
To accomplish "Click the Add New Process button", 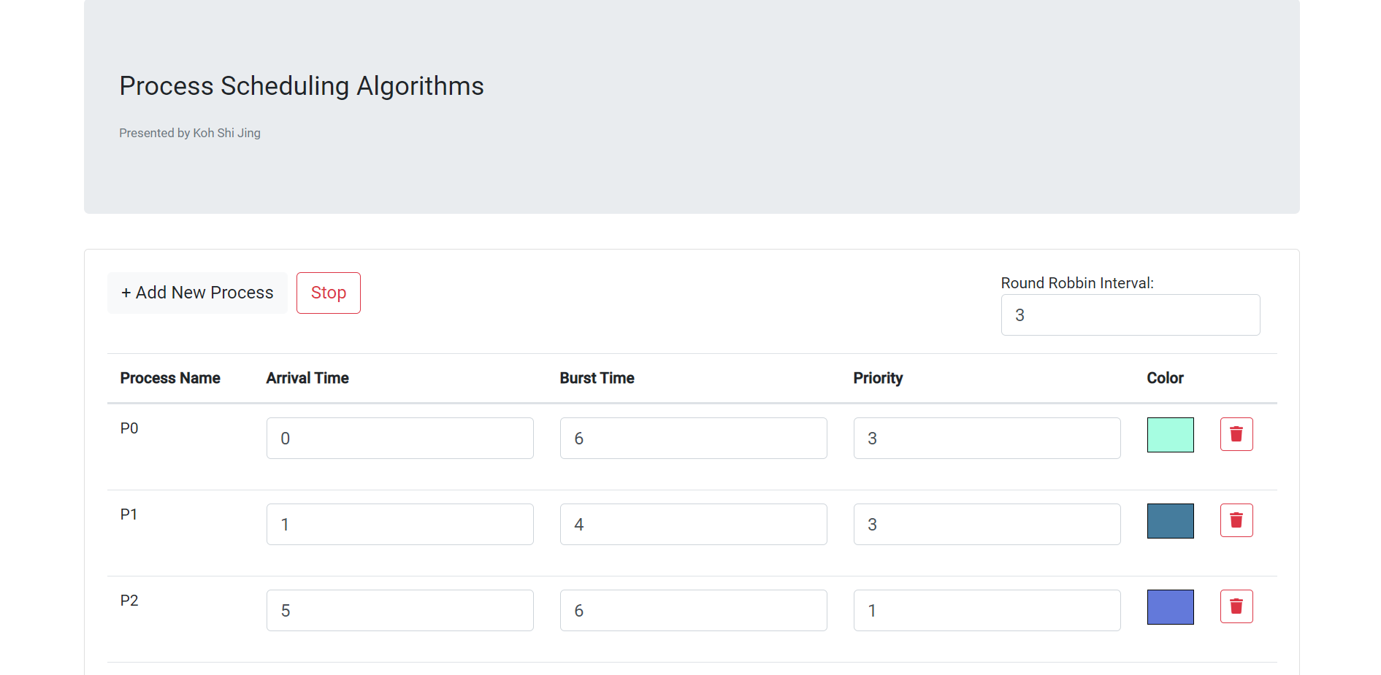I will (197, 293).
